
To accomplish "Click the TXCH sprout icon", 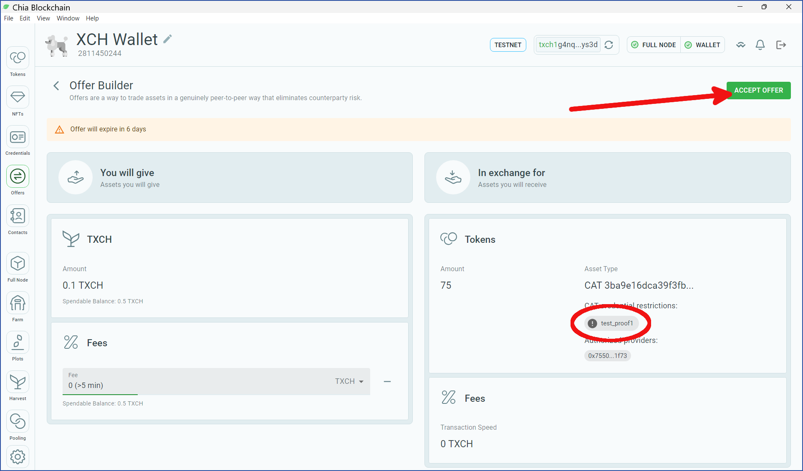I will [x=71, y=239].
